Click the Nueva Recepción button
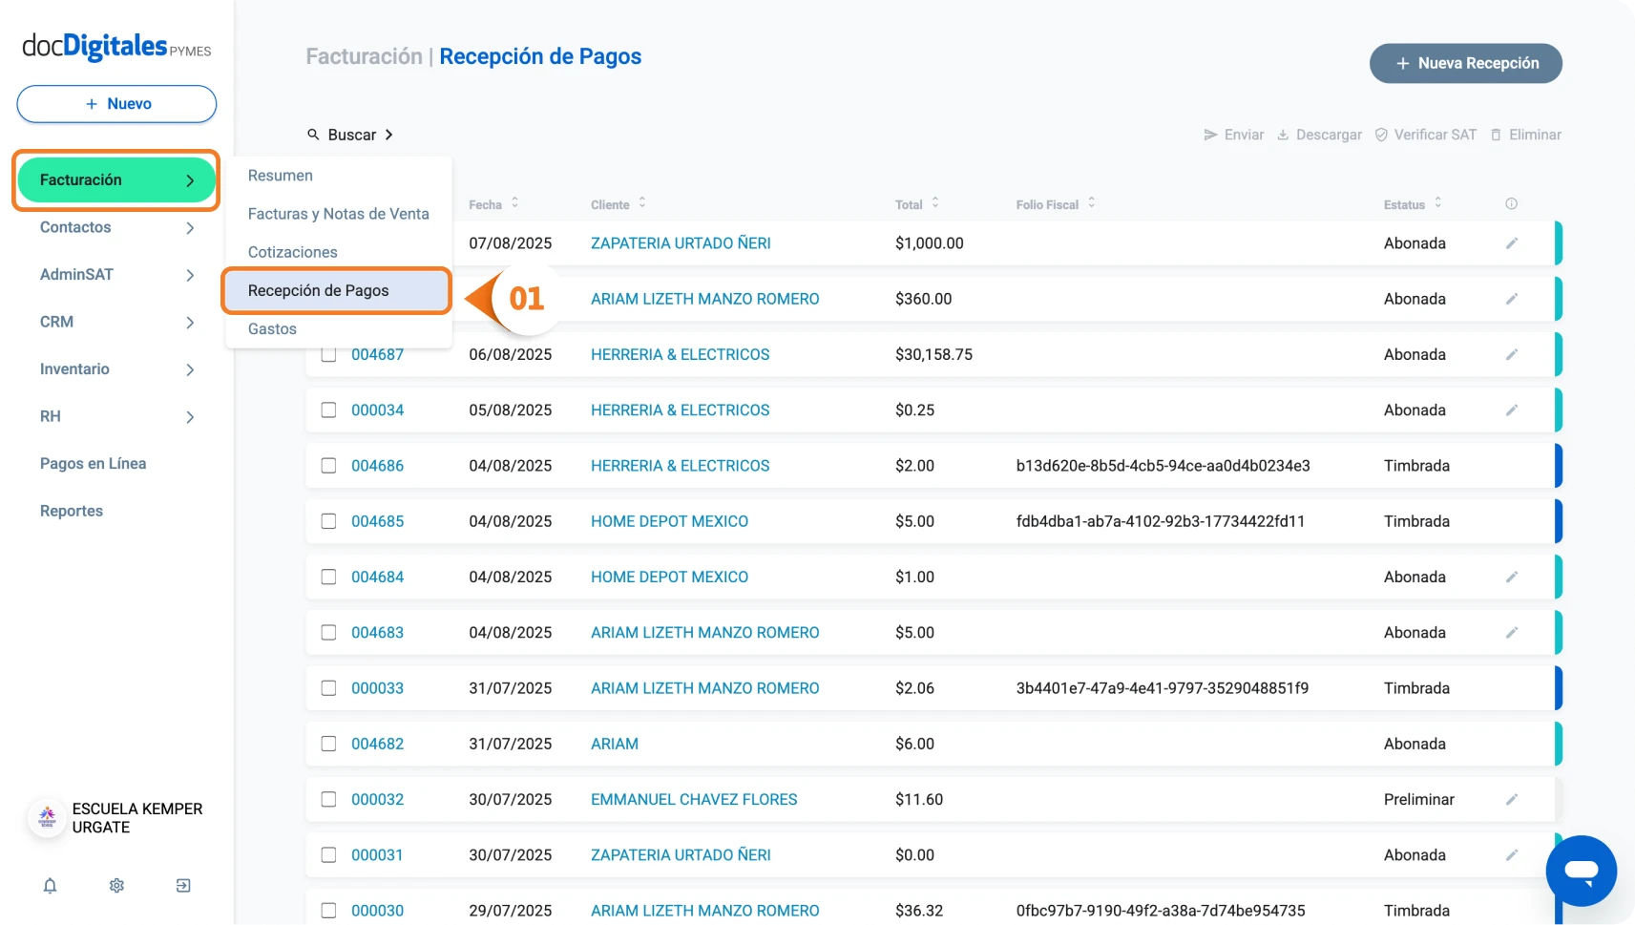 [x=1465, y=63]
